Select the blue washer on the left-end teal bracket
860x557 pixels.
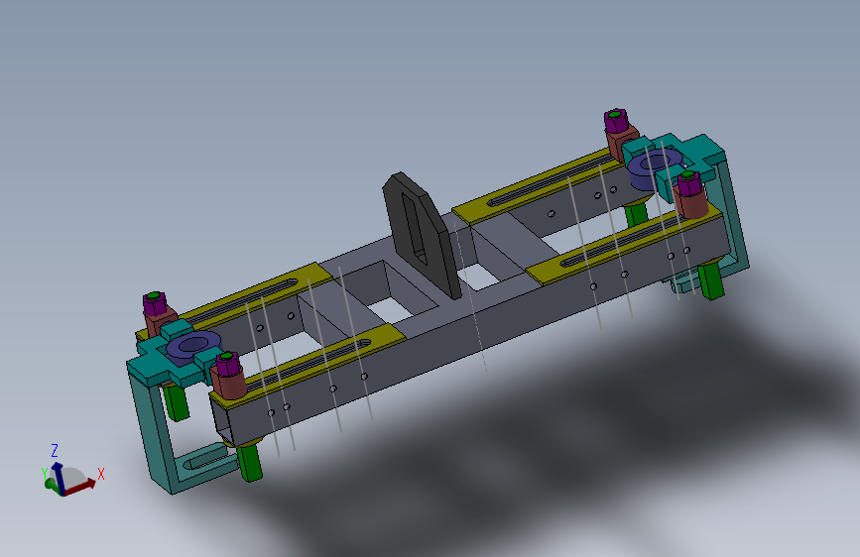coord(193,347)
